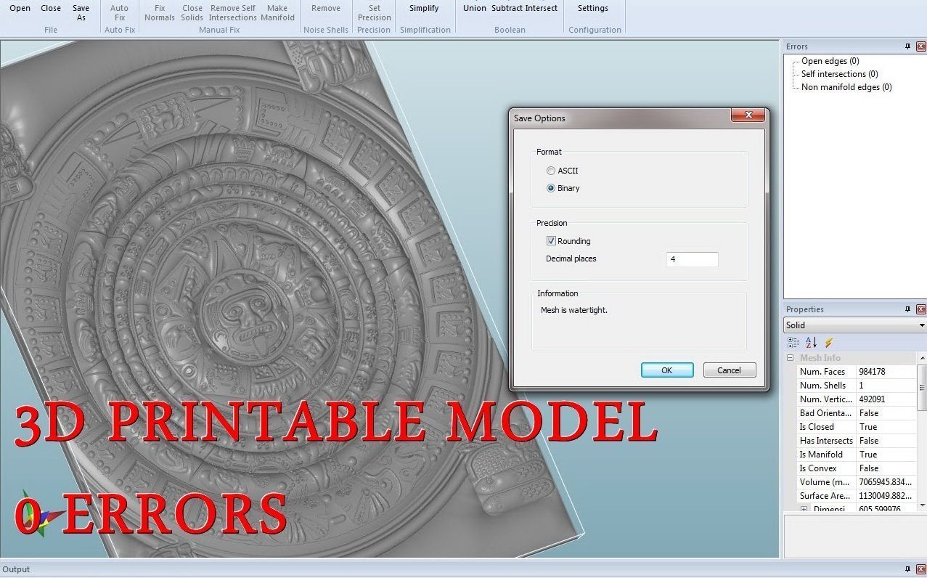The height and width of the screenshot is (578, 927).
Task: Click Remove in the Noise Shells group
Action: (x=326, y=9)
